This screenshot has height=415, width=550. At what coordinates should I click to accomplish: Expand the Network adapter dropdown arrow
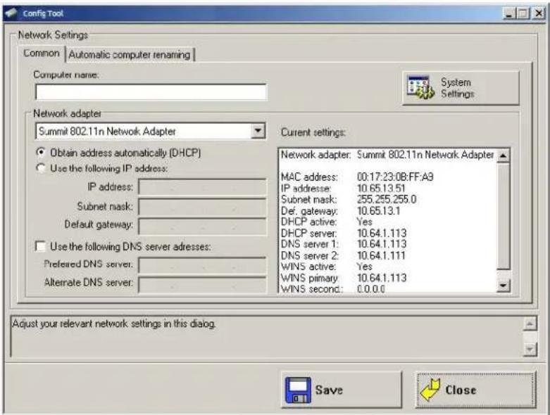click(x=258, y=131)
